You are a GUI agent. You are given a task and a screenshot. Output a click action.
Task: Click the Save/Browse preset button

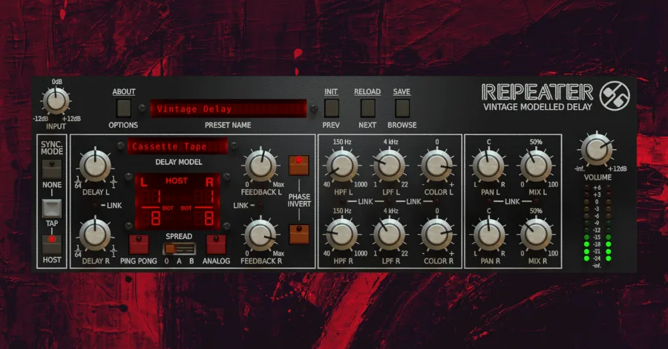(402, 108)
